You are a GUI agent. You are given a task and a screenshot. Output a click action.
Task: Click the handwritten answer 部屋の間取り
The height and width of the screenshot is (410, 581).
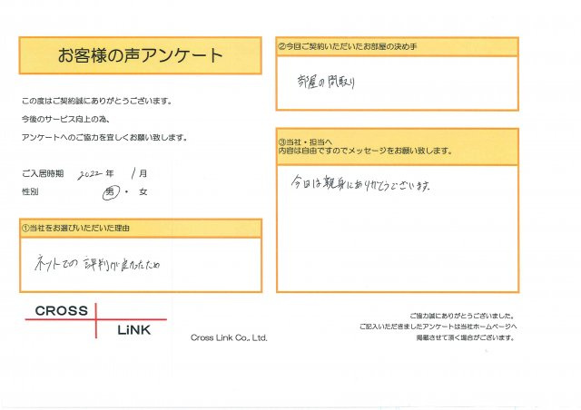pyautogui.click(x=322, y=82)
